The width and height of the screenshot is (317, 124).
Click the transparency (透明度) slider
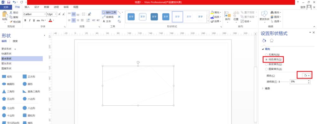pyautogui.click(x=284, y=82)
